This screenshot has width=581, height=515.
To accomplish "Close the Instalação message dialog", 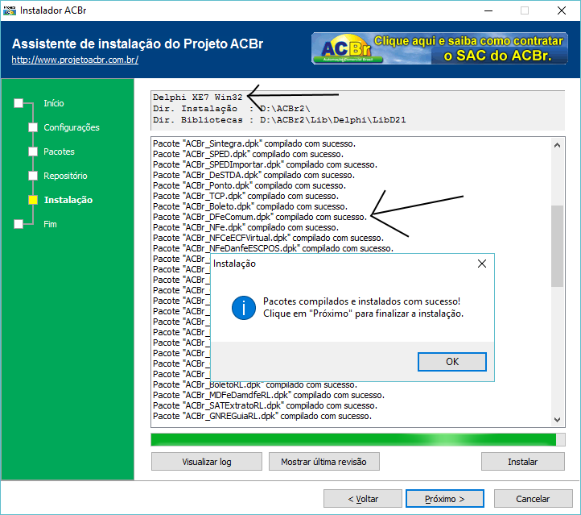I will [x=482, y=264].
